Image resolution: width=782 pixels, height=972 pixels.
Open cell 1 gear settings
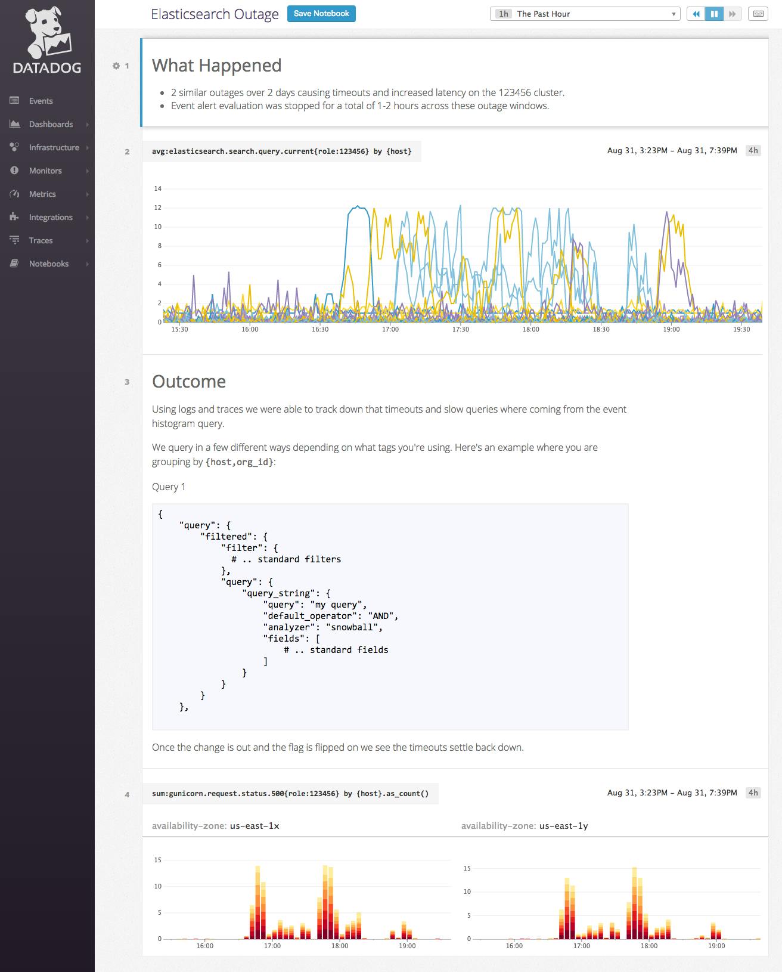(x=116, y=66)
